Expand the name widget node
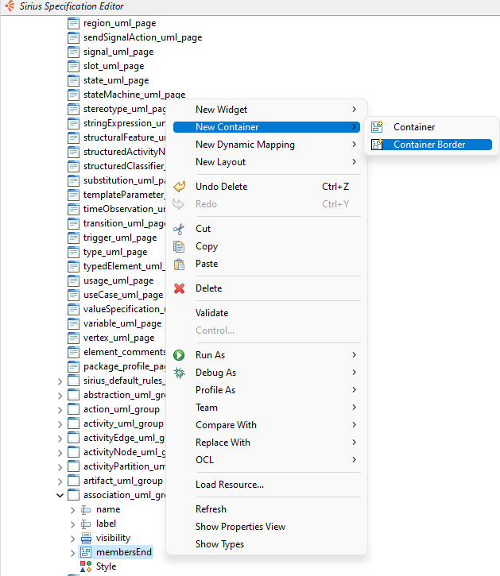 click(72, 510)
